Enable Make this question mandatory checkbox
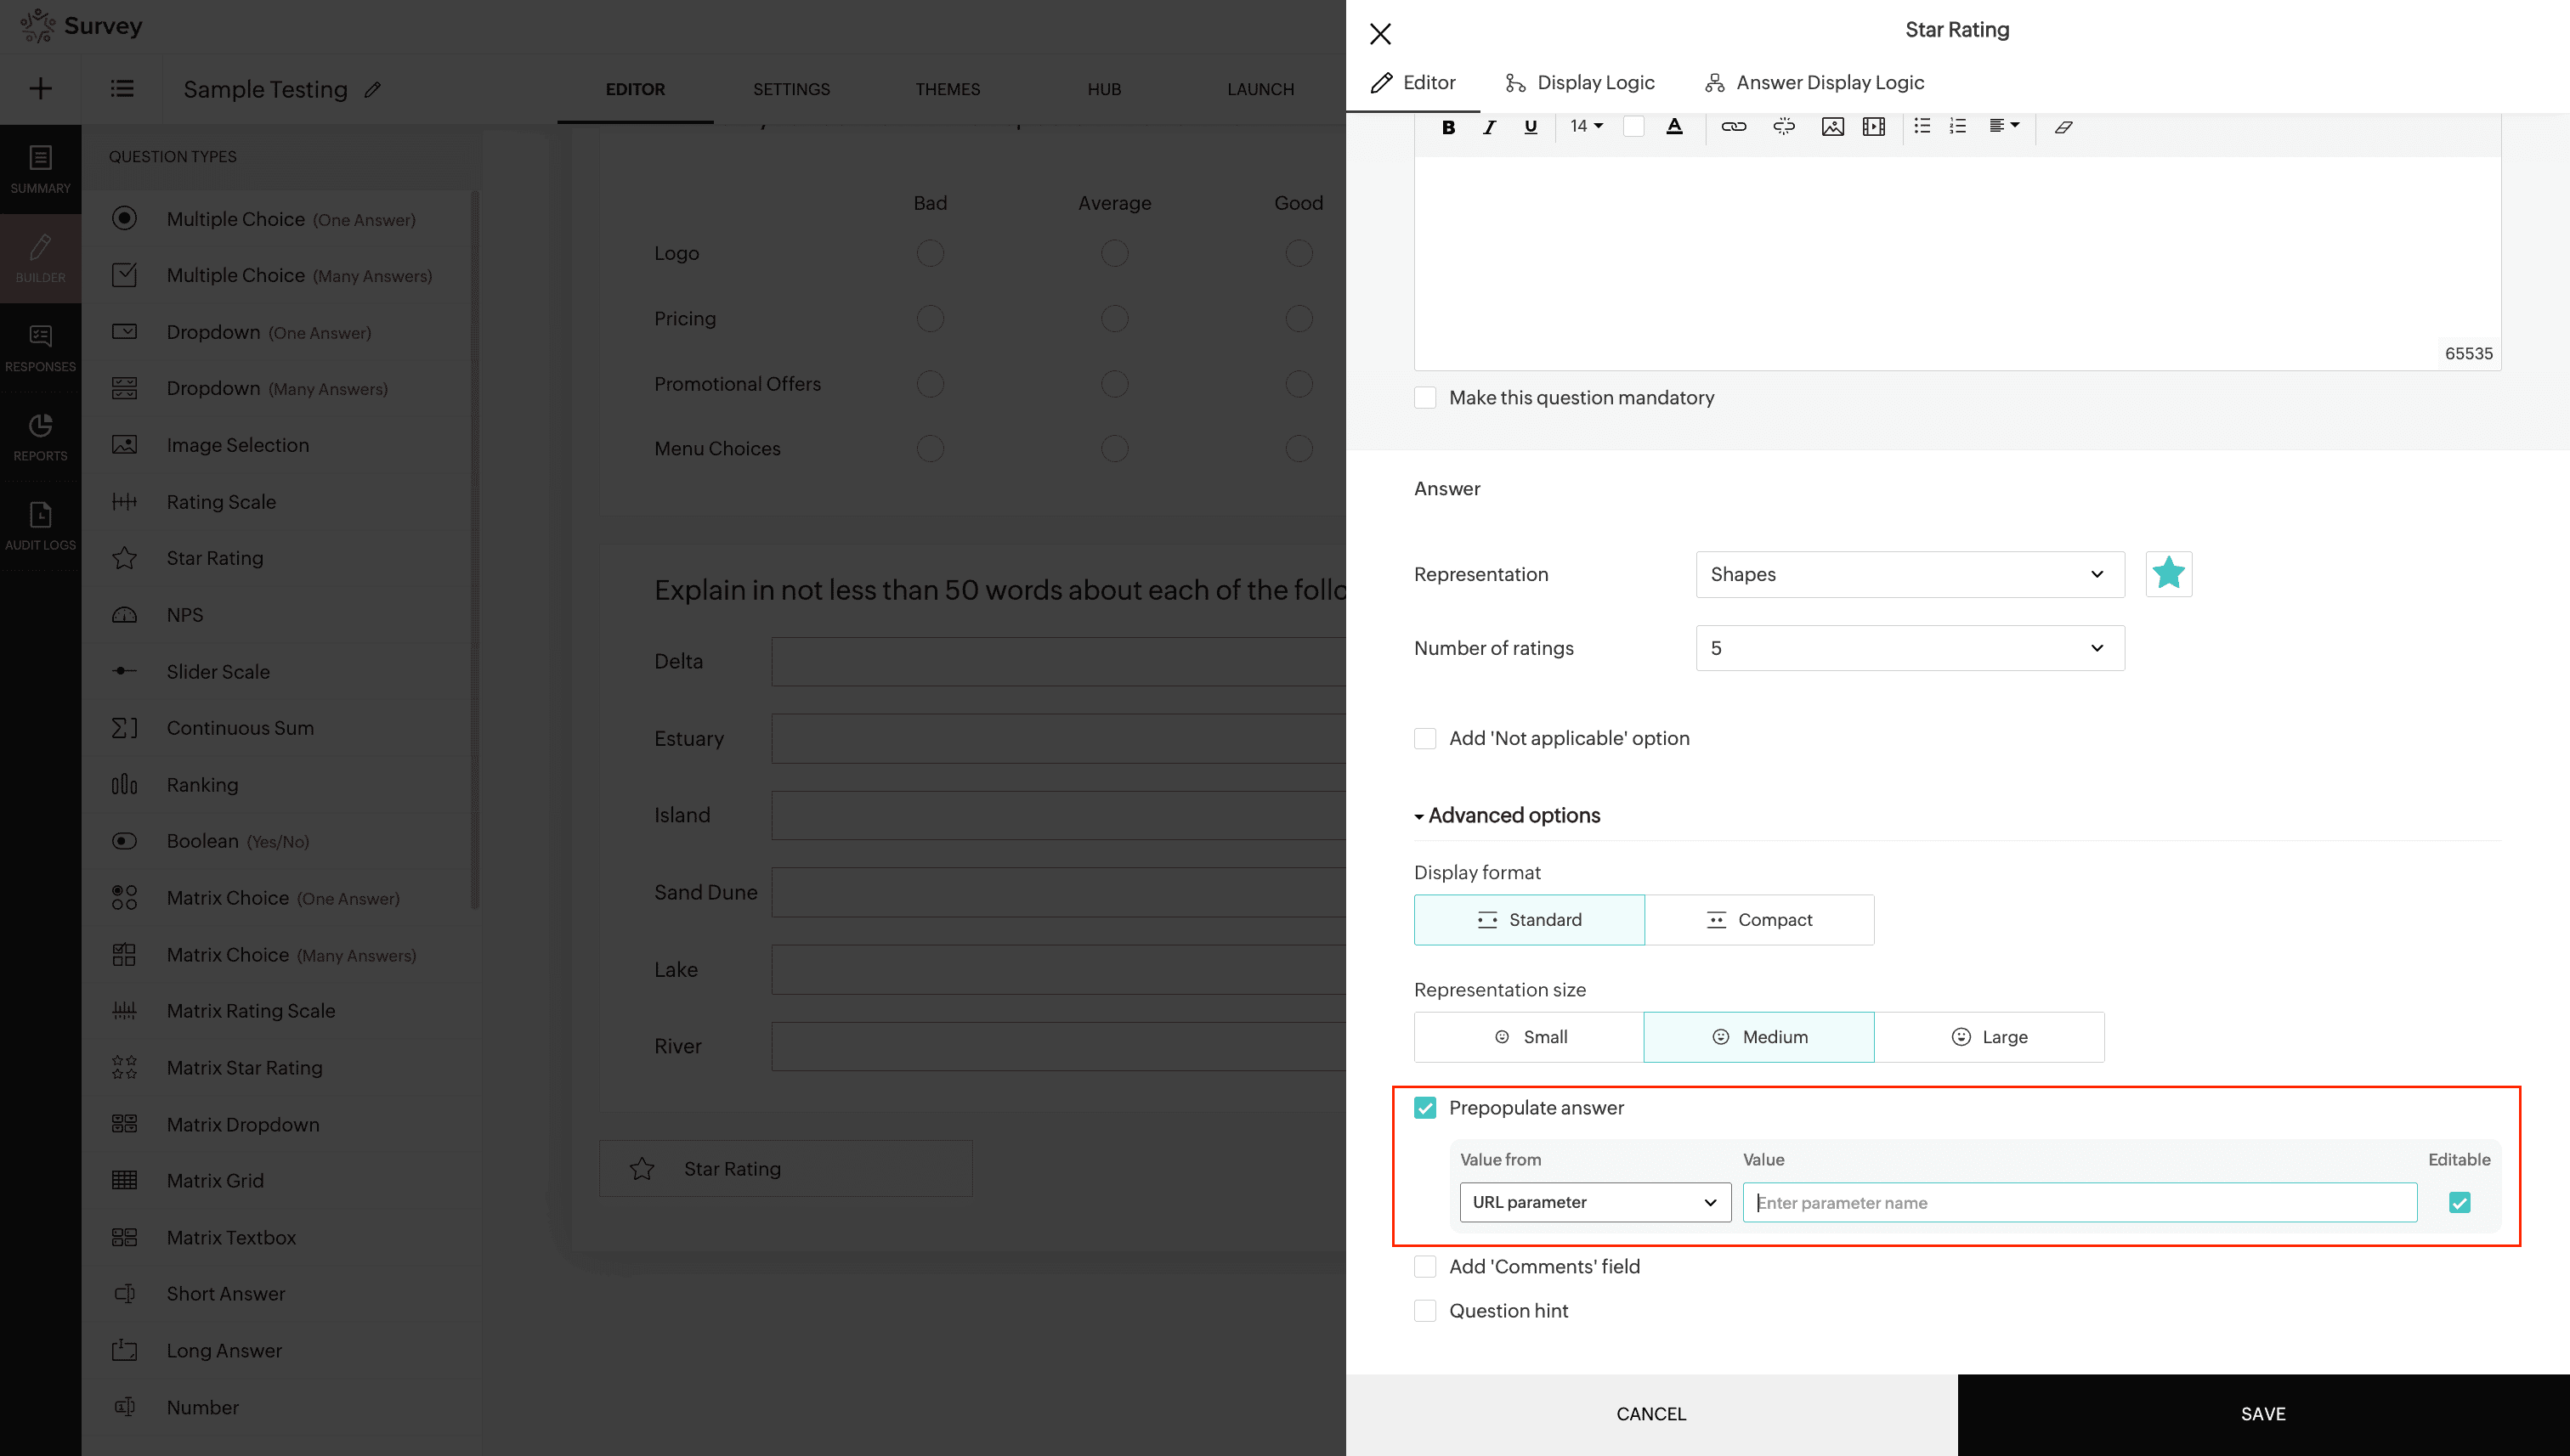2570x1456 pixels. pos(1424,398)
